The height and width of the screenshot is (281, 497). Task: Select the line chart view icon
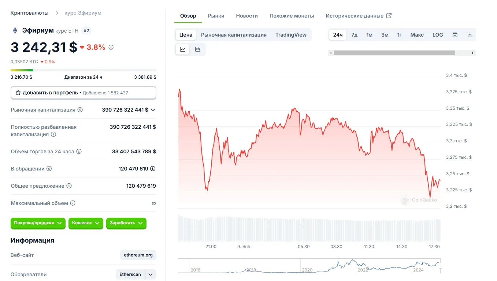[x=183, y=49]
